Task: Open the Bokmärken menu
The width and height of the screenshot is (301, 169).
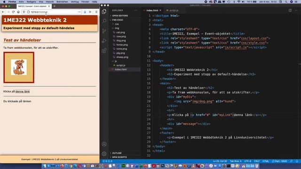Action: click(x=62, y=2)
